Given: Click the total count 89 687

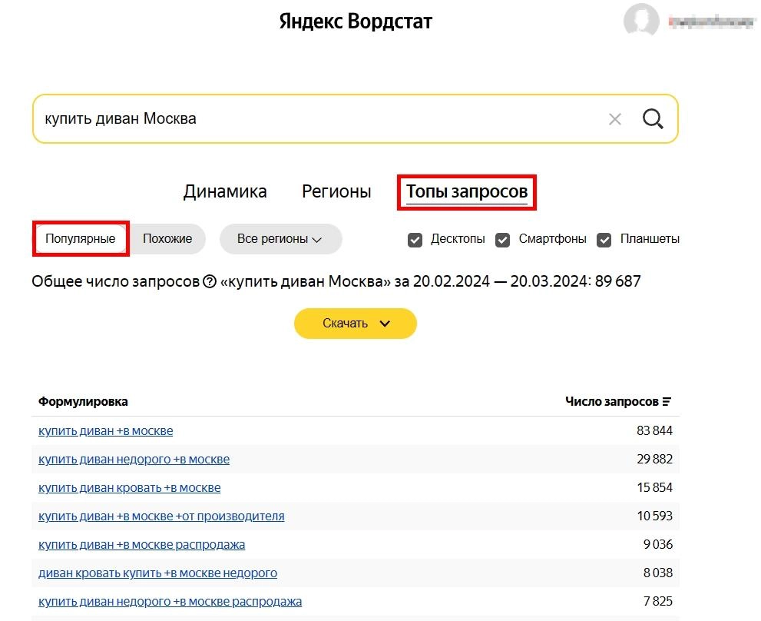Looking at the screenshot, I should point(618,281).
